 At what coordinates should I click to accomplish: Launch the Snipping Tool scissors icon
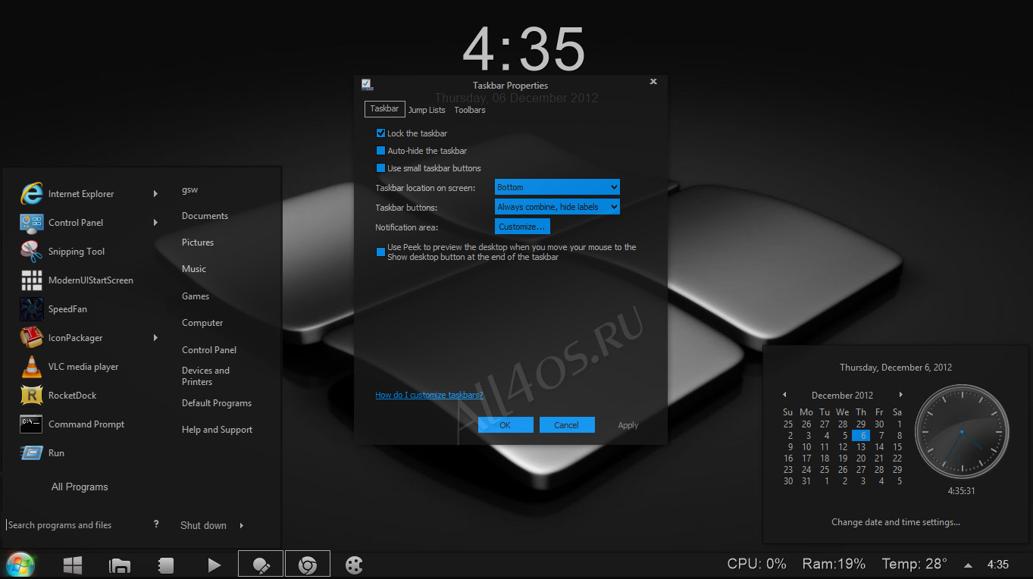[31, 252]
